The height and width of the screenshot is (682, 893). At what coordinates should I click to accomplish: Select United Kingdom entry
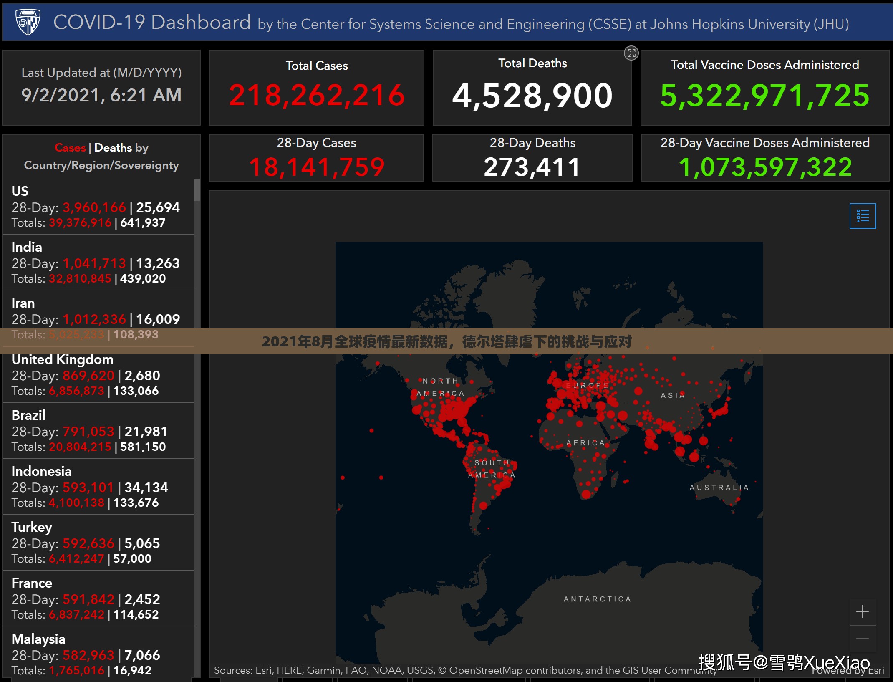(x=63, y=359)
